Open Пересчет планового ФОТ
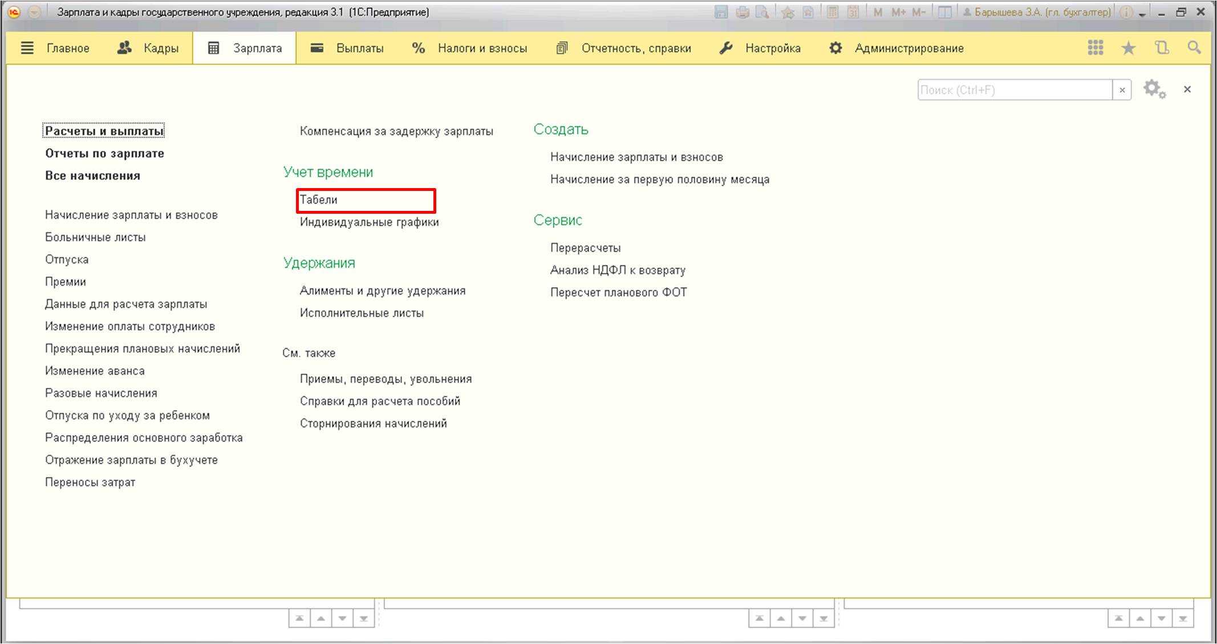The image size is (1217, 644). 619,292
